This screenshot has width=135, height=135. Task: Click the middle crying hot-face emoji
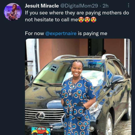click(x=87, y=20)
